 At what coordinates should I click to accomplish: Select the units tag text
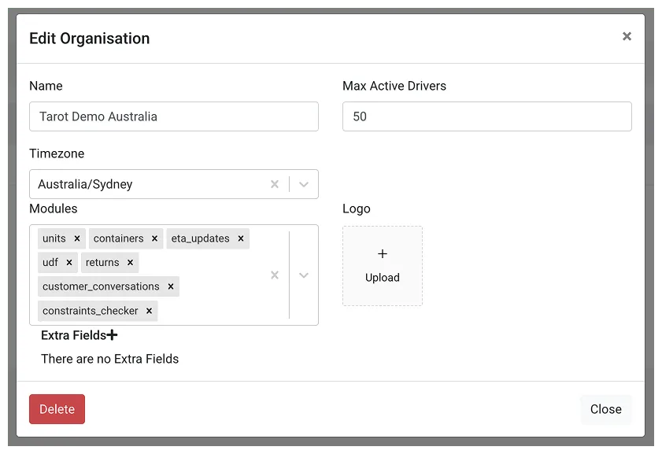pyautogui.click(x=54, y=238)
